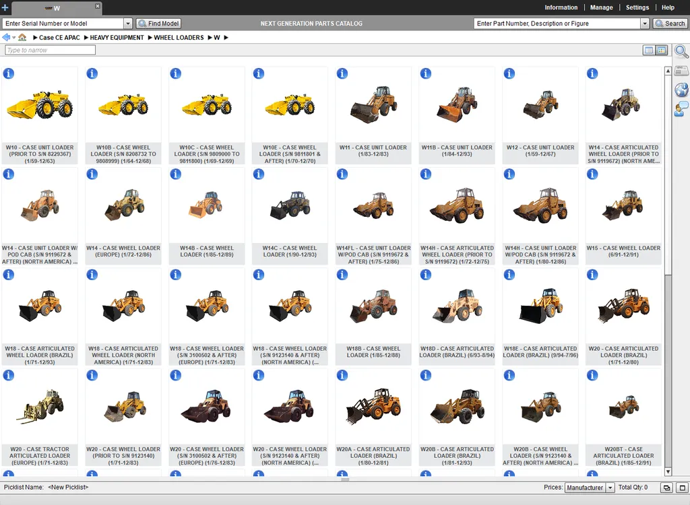Select the W tab
Image resolution: width=690 pixels, height=505 pixels.
click(x=55, y=8)
